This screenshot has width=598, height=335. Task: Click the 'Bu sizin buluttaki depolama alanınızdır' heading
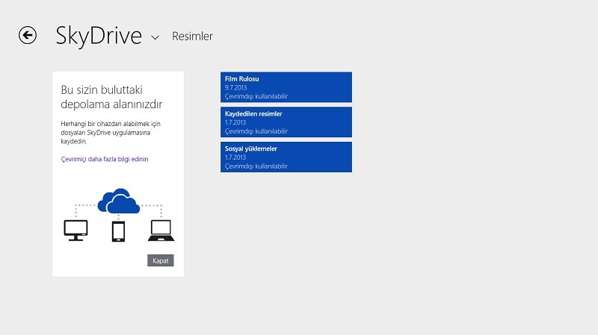click(111, 97)
